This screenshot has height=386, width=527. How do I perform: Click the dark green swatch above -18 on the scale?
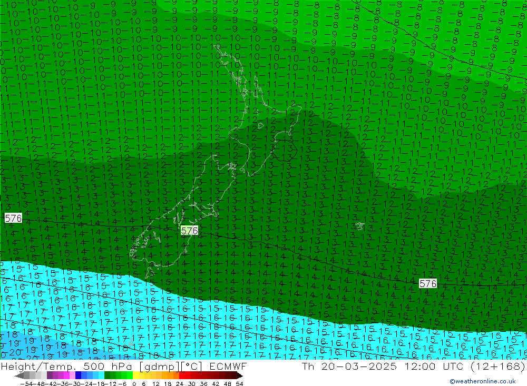coord(107,375)
